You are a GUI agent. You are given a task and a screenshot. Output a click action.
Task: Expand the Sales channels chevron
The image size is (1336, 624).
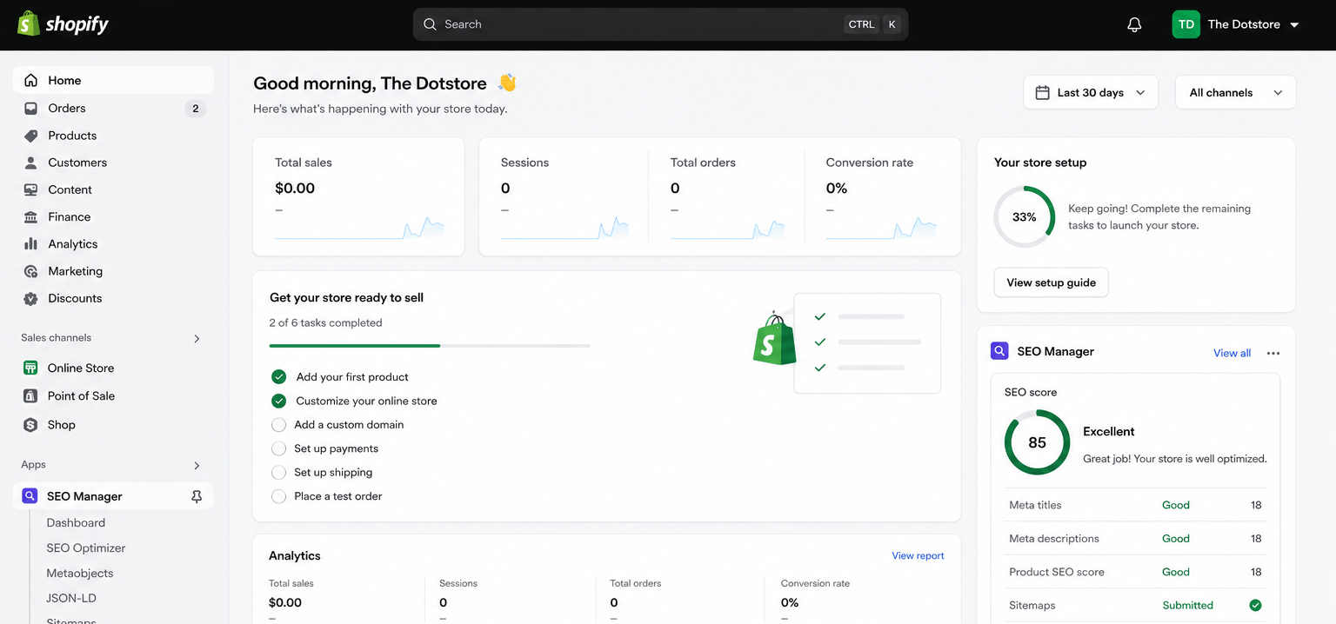(x=197, y=338)
